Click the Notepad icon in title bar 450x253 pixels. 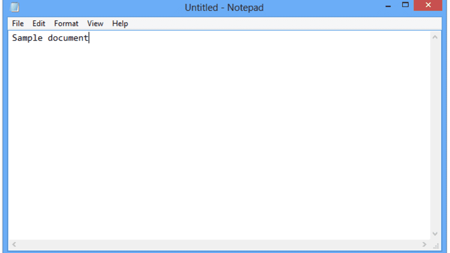tap(15, 7)
